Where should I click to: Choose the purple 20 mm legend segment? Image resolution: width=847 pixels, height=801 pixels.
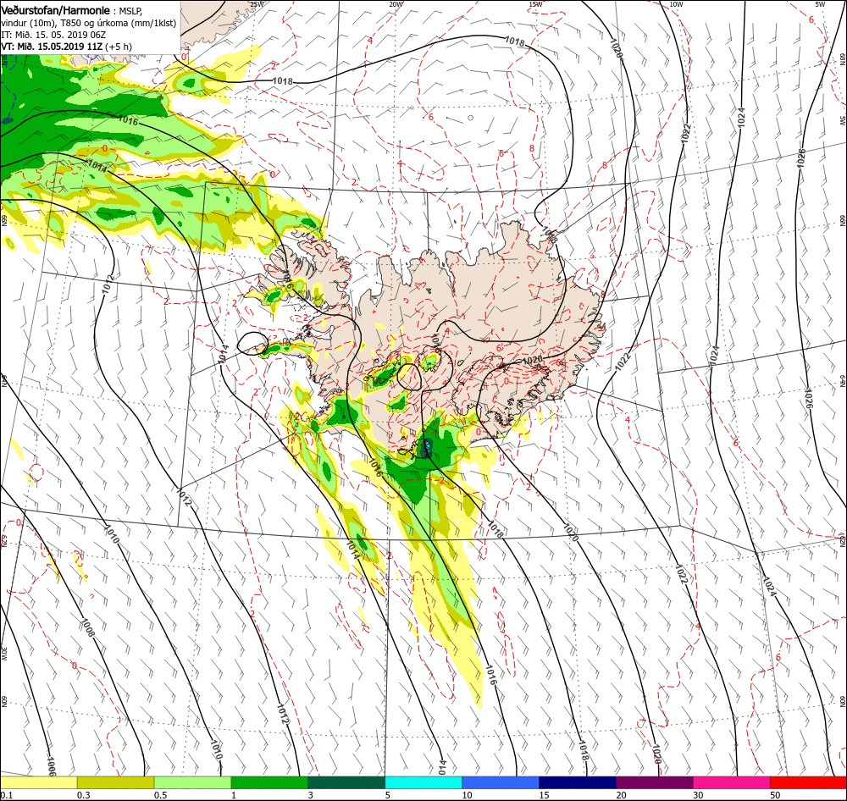pos(655,782)
